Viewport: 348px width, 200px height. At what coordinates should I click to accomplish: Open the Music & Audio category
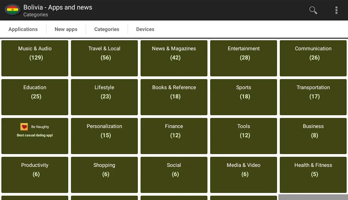pyautogui.click(x=35, y=58)
